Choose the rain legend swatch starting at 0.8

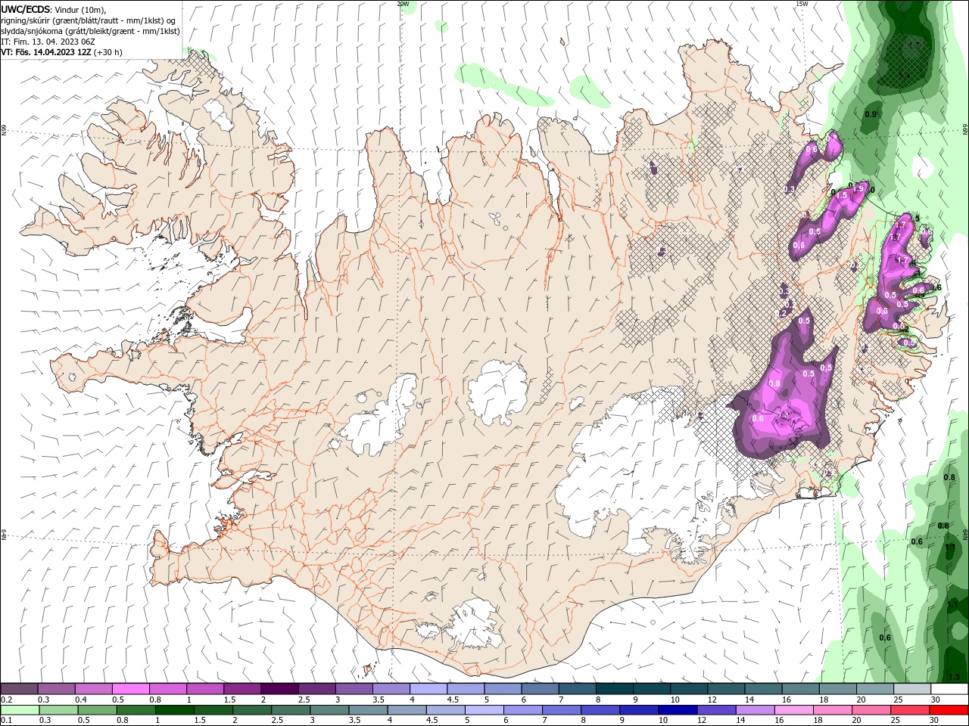(136, 710)
